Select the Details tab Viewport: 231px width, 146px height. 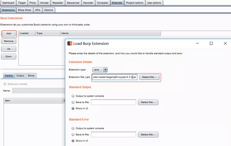[9, 76]
